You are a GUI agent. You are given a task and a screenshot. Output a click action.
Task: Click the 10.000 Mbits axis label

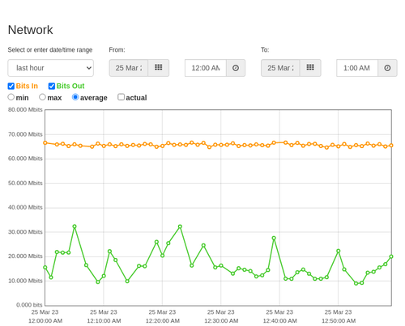25,281
